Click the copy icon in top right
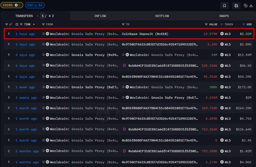Screen dimensions: 256x167 pos(245,5)
